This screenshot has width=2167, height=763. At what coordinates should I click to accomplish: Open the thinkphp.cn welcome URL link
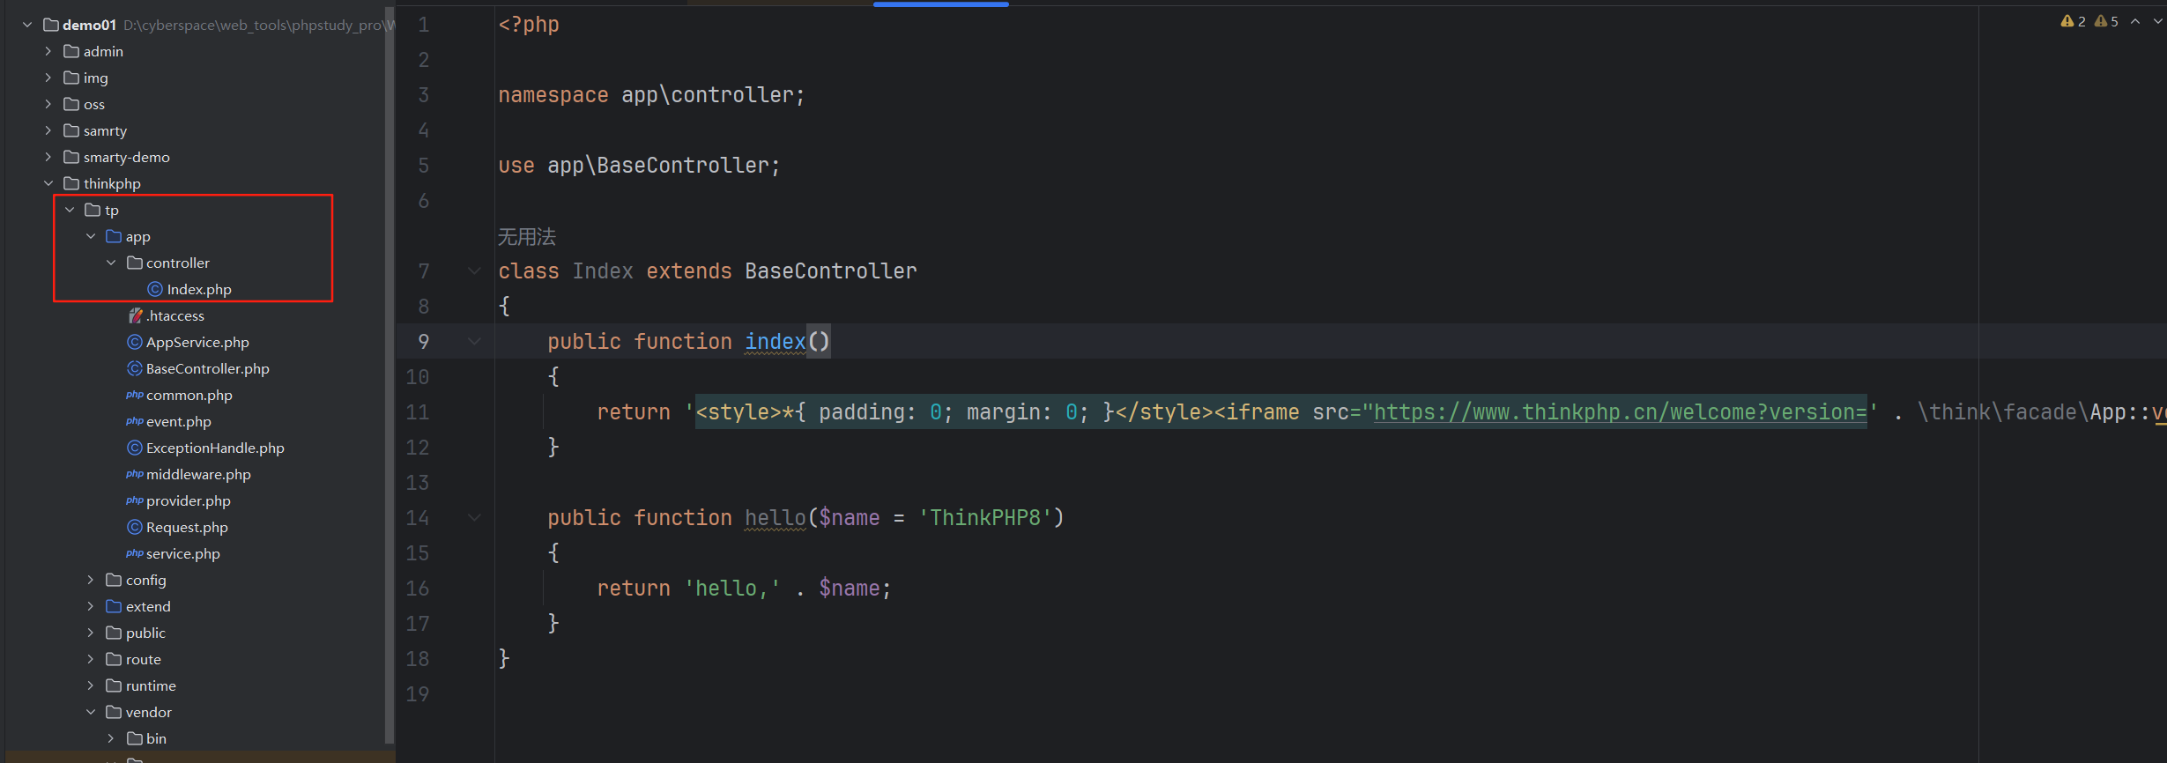pos(1620,412)
